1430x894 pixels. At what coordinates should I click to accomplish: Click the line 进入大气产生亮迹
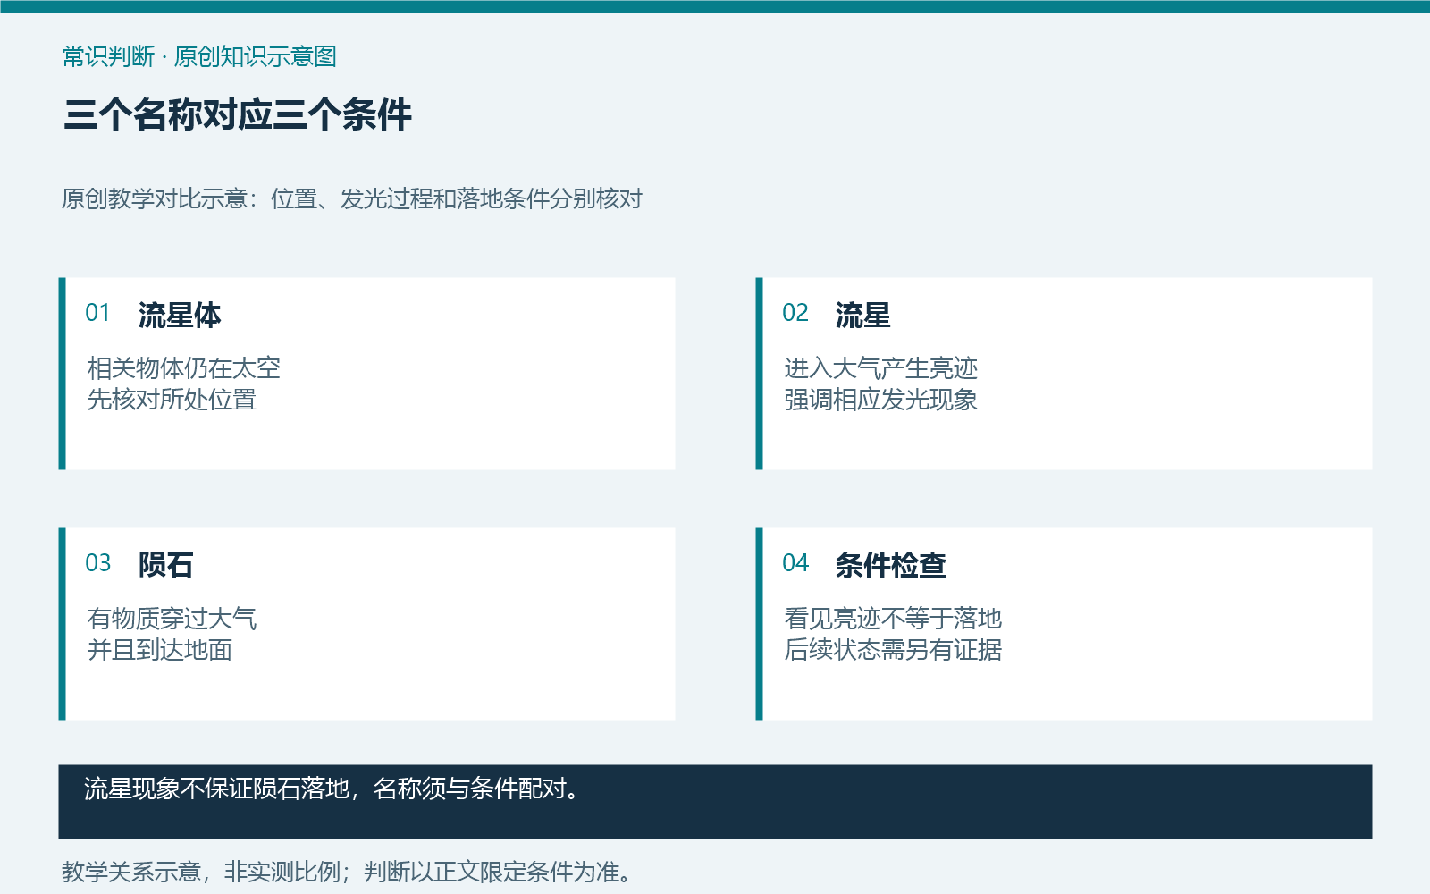(x=881, y=367)
